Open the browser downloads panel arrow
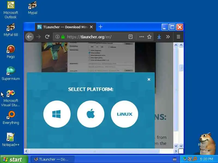 pos(159,37)
